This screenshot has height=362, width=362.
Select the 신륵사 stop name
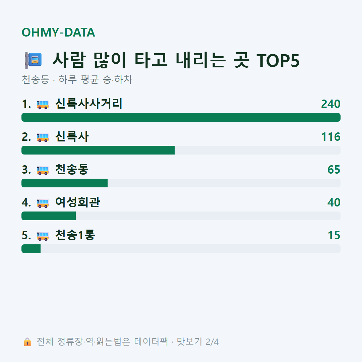72,136
